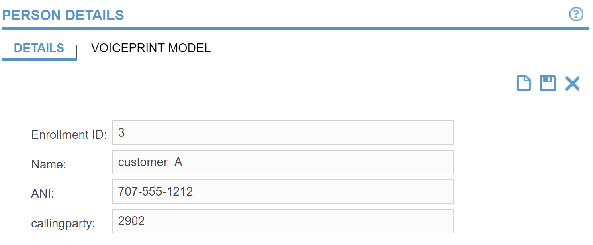Click the blue X delete icon
The height and width of the screenshot is (245, 593).
[572, 83]
